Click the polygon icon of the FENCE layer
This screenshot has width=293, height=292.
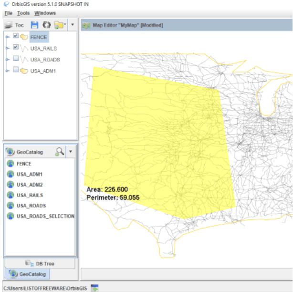tap(24, 37)
